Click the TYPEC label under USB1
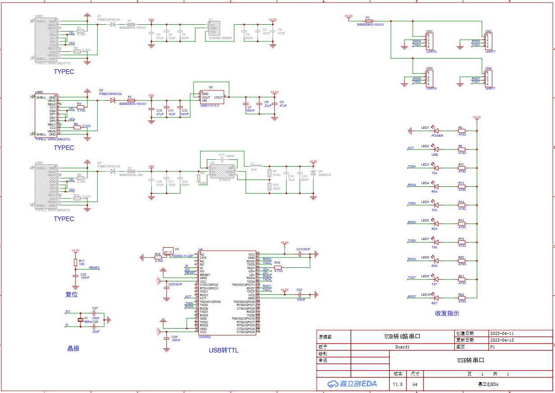 [64, 72]
